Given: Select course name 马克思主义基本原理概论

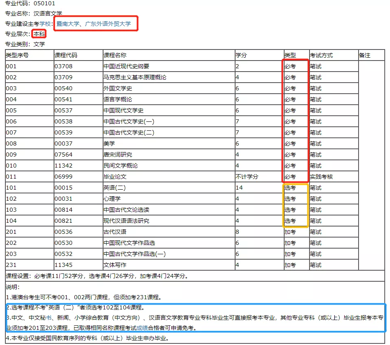Looking at the screenshot, I should tap(135, 77).
